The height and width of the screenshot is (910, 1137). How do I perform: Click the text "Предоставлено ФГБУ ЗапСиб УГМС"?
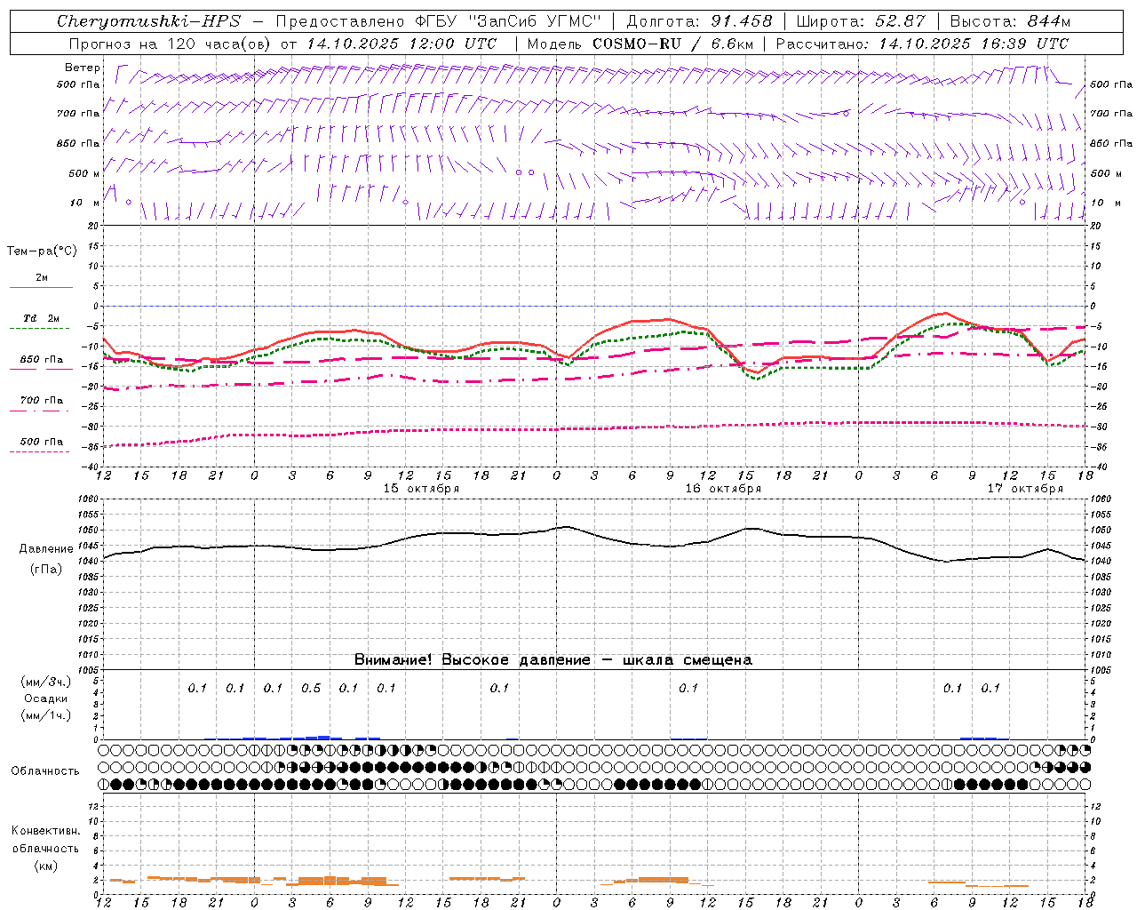click(439, 21)
